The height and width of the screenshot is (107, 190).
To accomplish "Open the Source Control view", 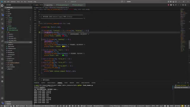I will (2, 15).
